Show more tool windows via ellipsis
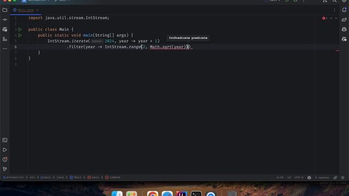This screenshot has width=349, height=196. coord(5,48)
